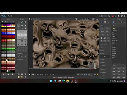Image resolution: width=127 pixels, height=95 pixels.
Task: Expand the triangle beside the camera icon below the viewport
Action: (30, 75)
